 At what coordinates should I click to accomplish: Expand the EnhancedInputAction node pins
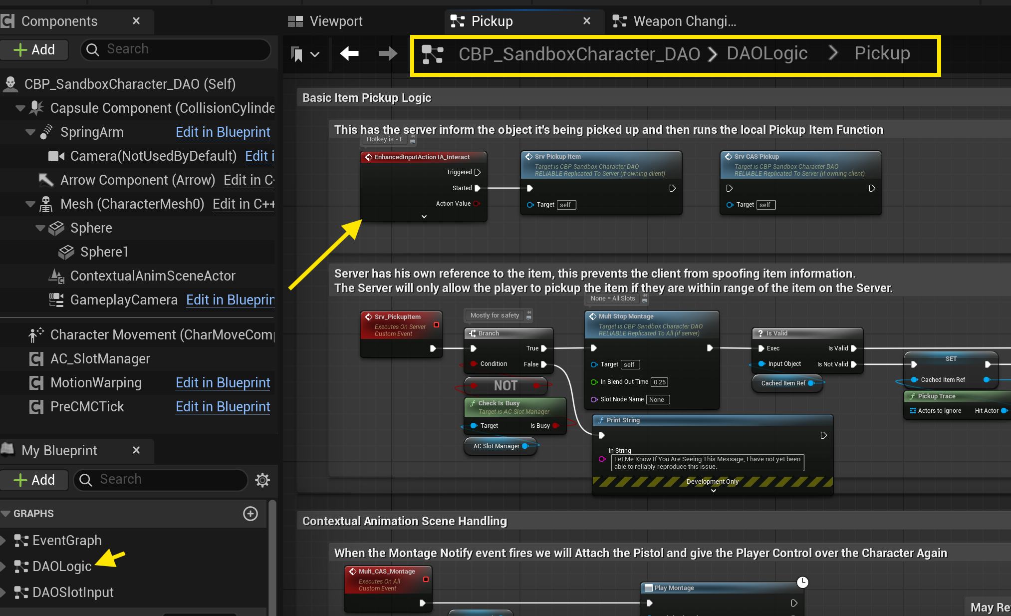[424, 217]
